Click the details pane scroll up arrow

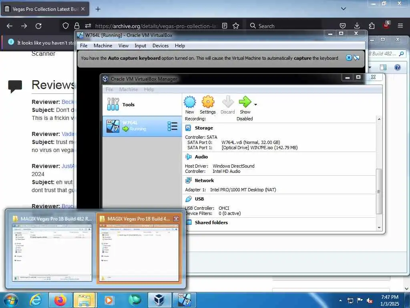(379, 119)
